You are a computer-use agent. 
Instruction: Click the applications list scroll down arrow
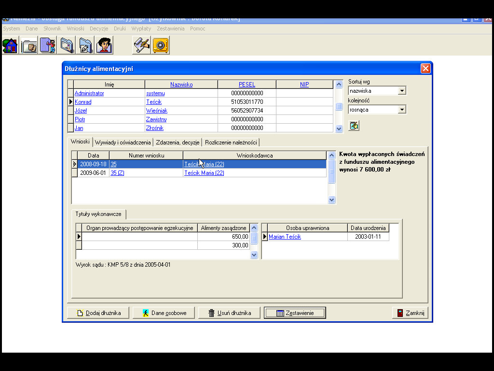coord(331,200)
